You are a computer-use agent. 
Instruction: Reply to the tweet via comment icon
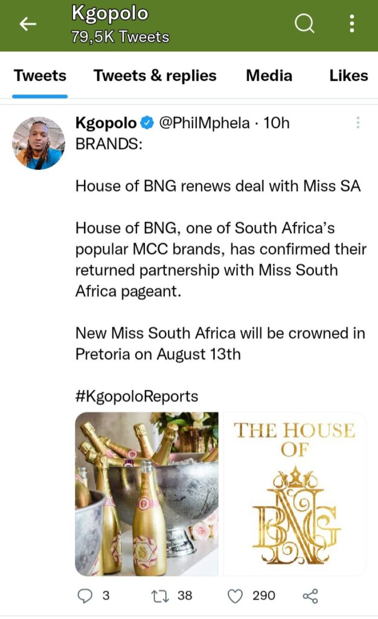pyautogui.click(x=85, y=596)
